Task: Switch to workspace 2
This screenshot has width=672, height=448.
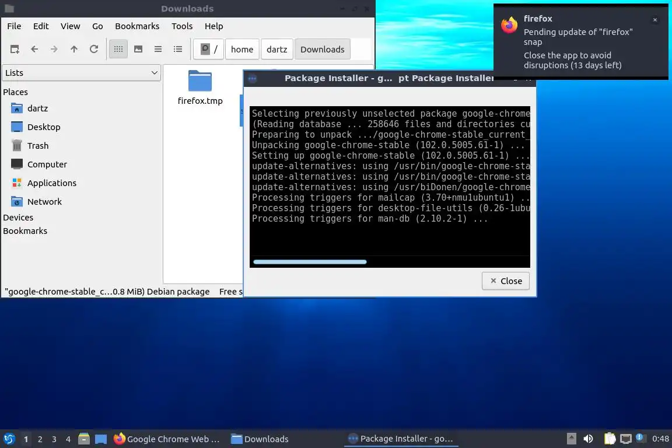Action: pos(40,439)
